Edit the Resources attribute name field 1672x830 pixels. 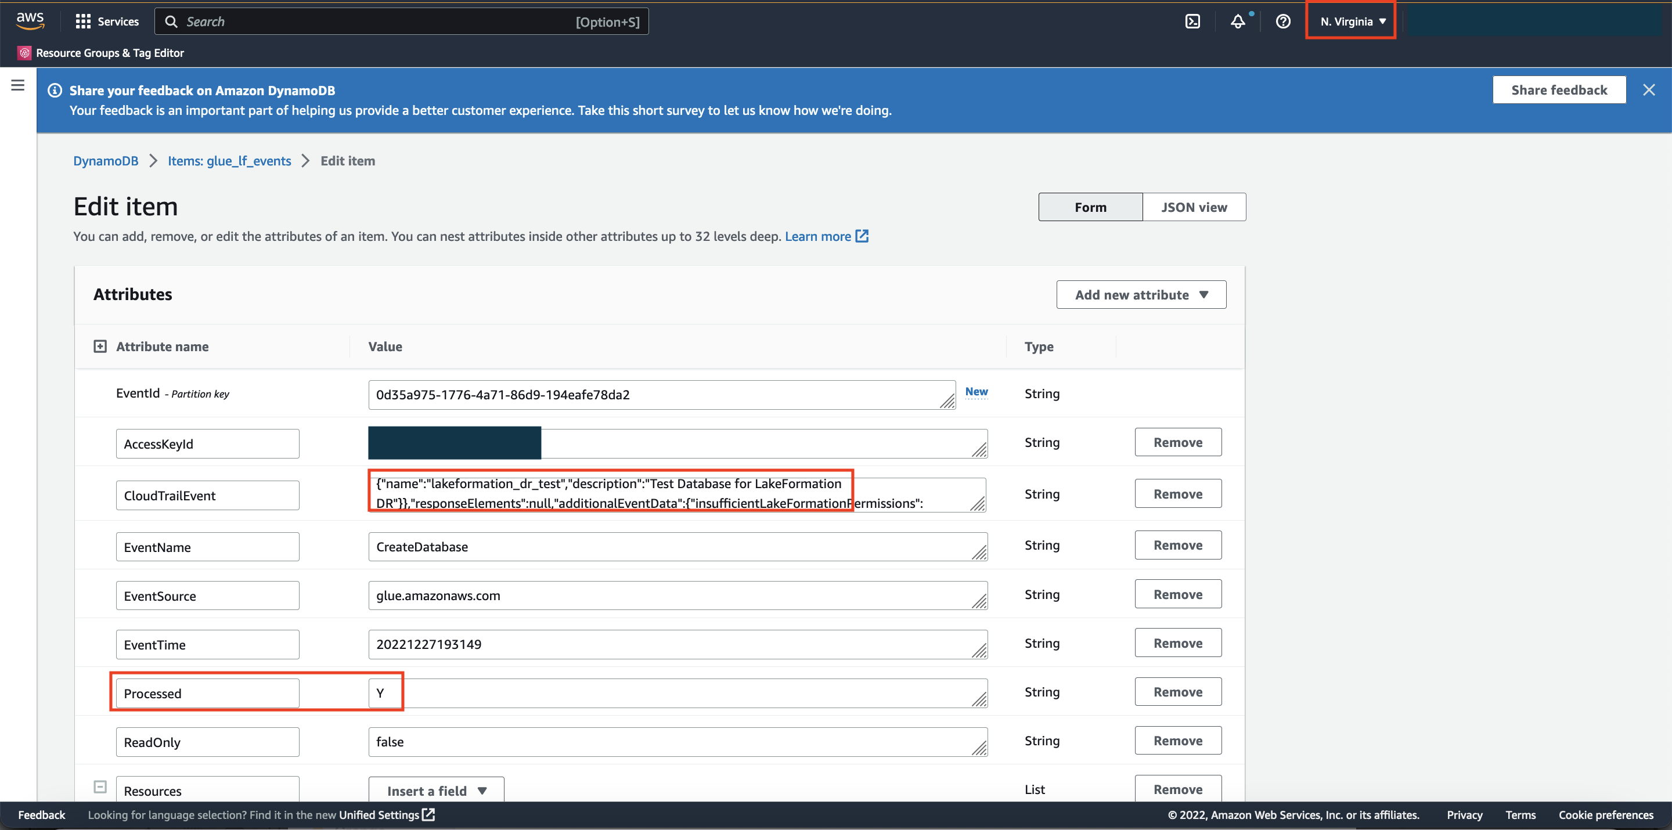[x=208, y=789]
